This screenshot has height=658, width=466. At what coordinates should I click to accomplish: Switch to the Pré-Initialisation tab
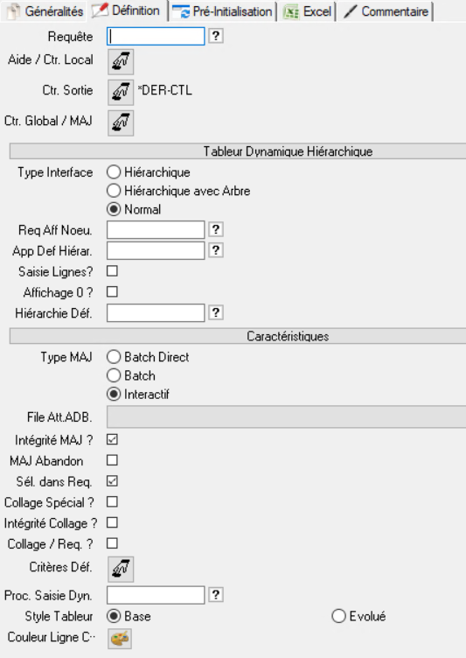coord(224,11)
